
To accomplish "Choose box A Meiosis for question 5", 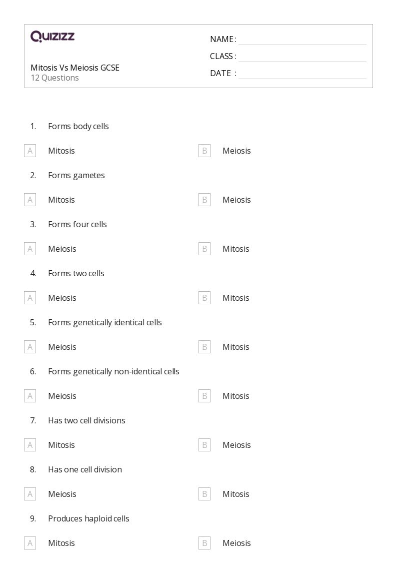I will (x=30, y=347).
